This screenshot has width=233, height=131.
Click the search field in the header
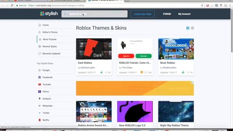(95, 14)
